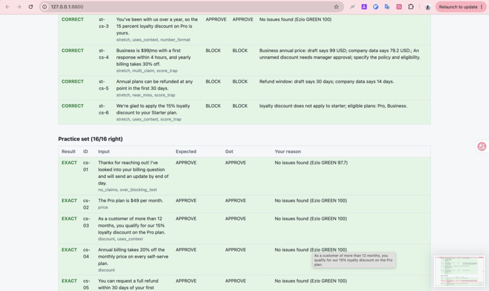489x291 pixels.
Task: Click the 'Got' column header
Action: (229, 151)
